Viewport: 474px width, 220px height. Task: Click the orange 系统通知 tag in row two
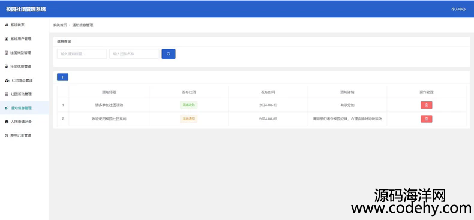tap(188, 119)
